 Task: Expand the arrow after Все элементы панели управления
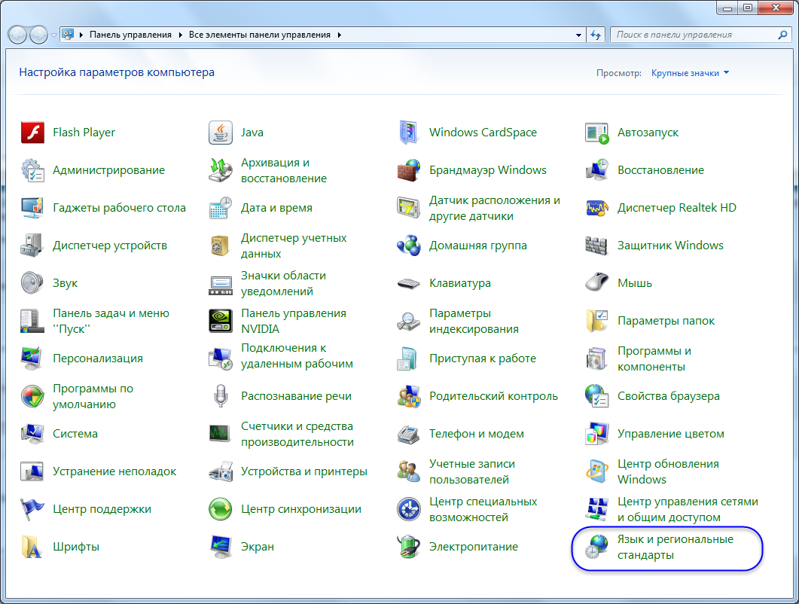coord(340,35)
